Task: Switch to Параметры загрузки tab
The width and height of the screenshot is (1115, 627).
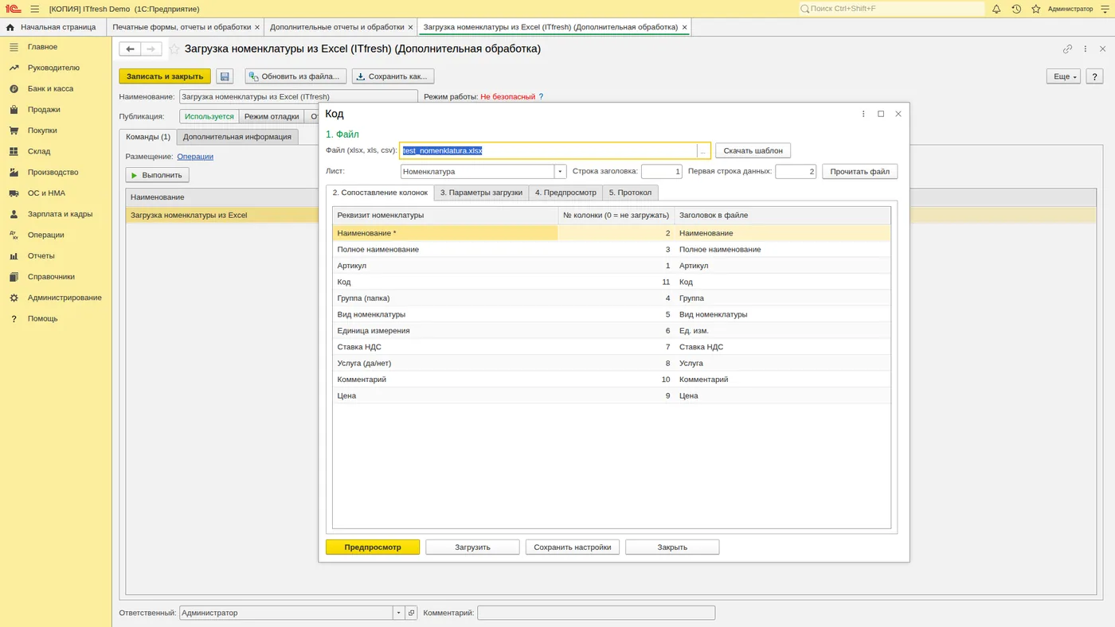Action: 481,193
